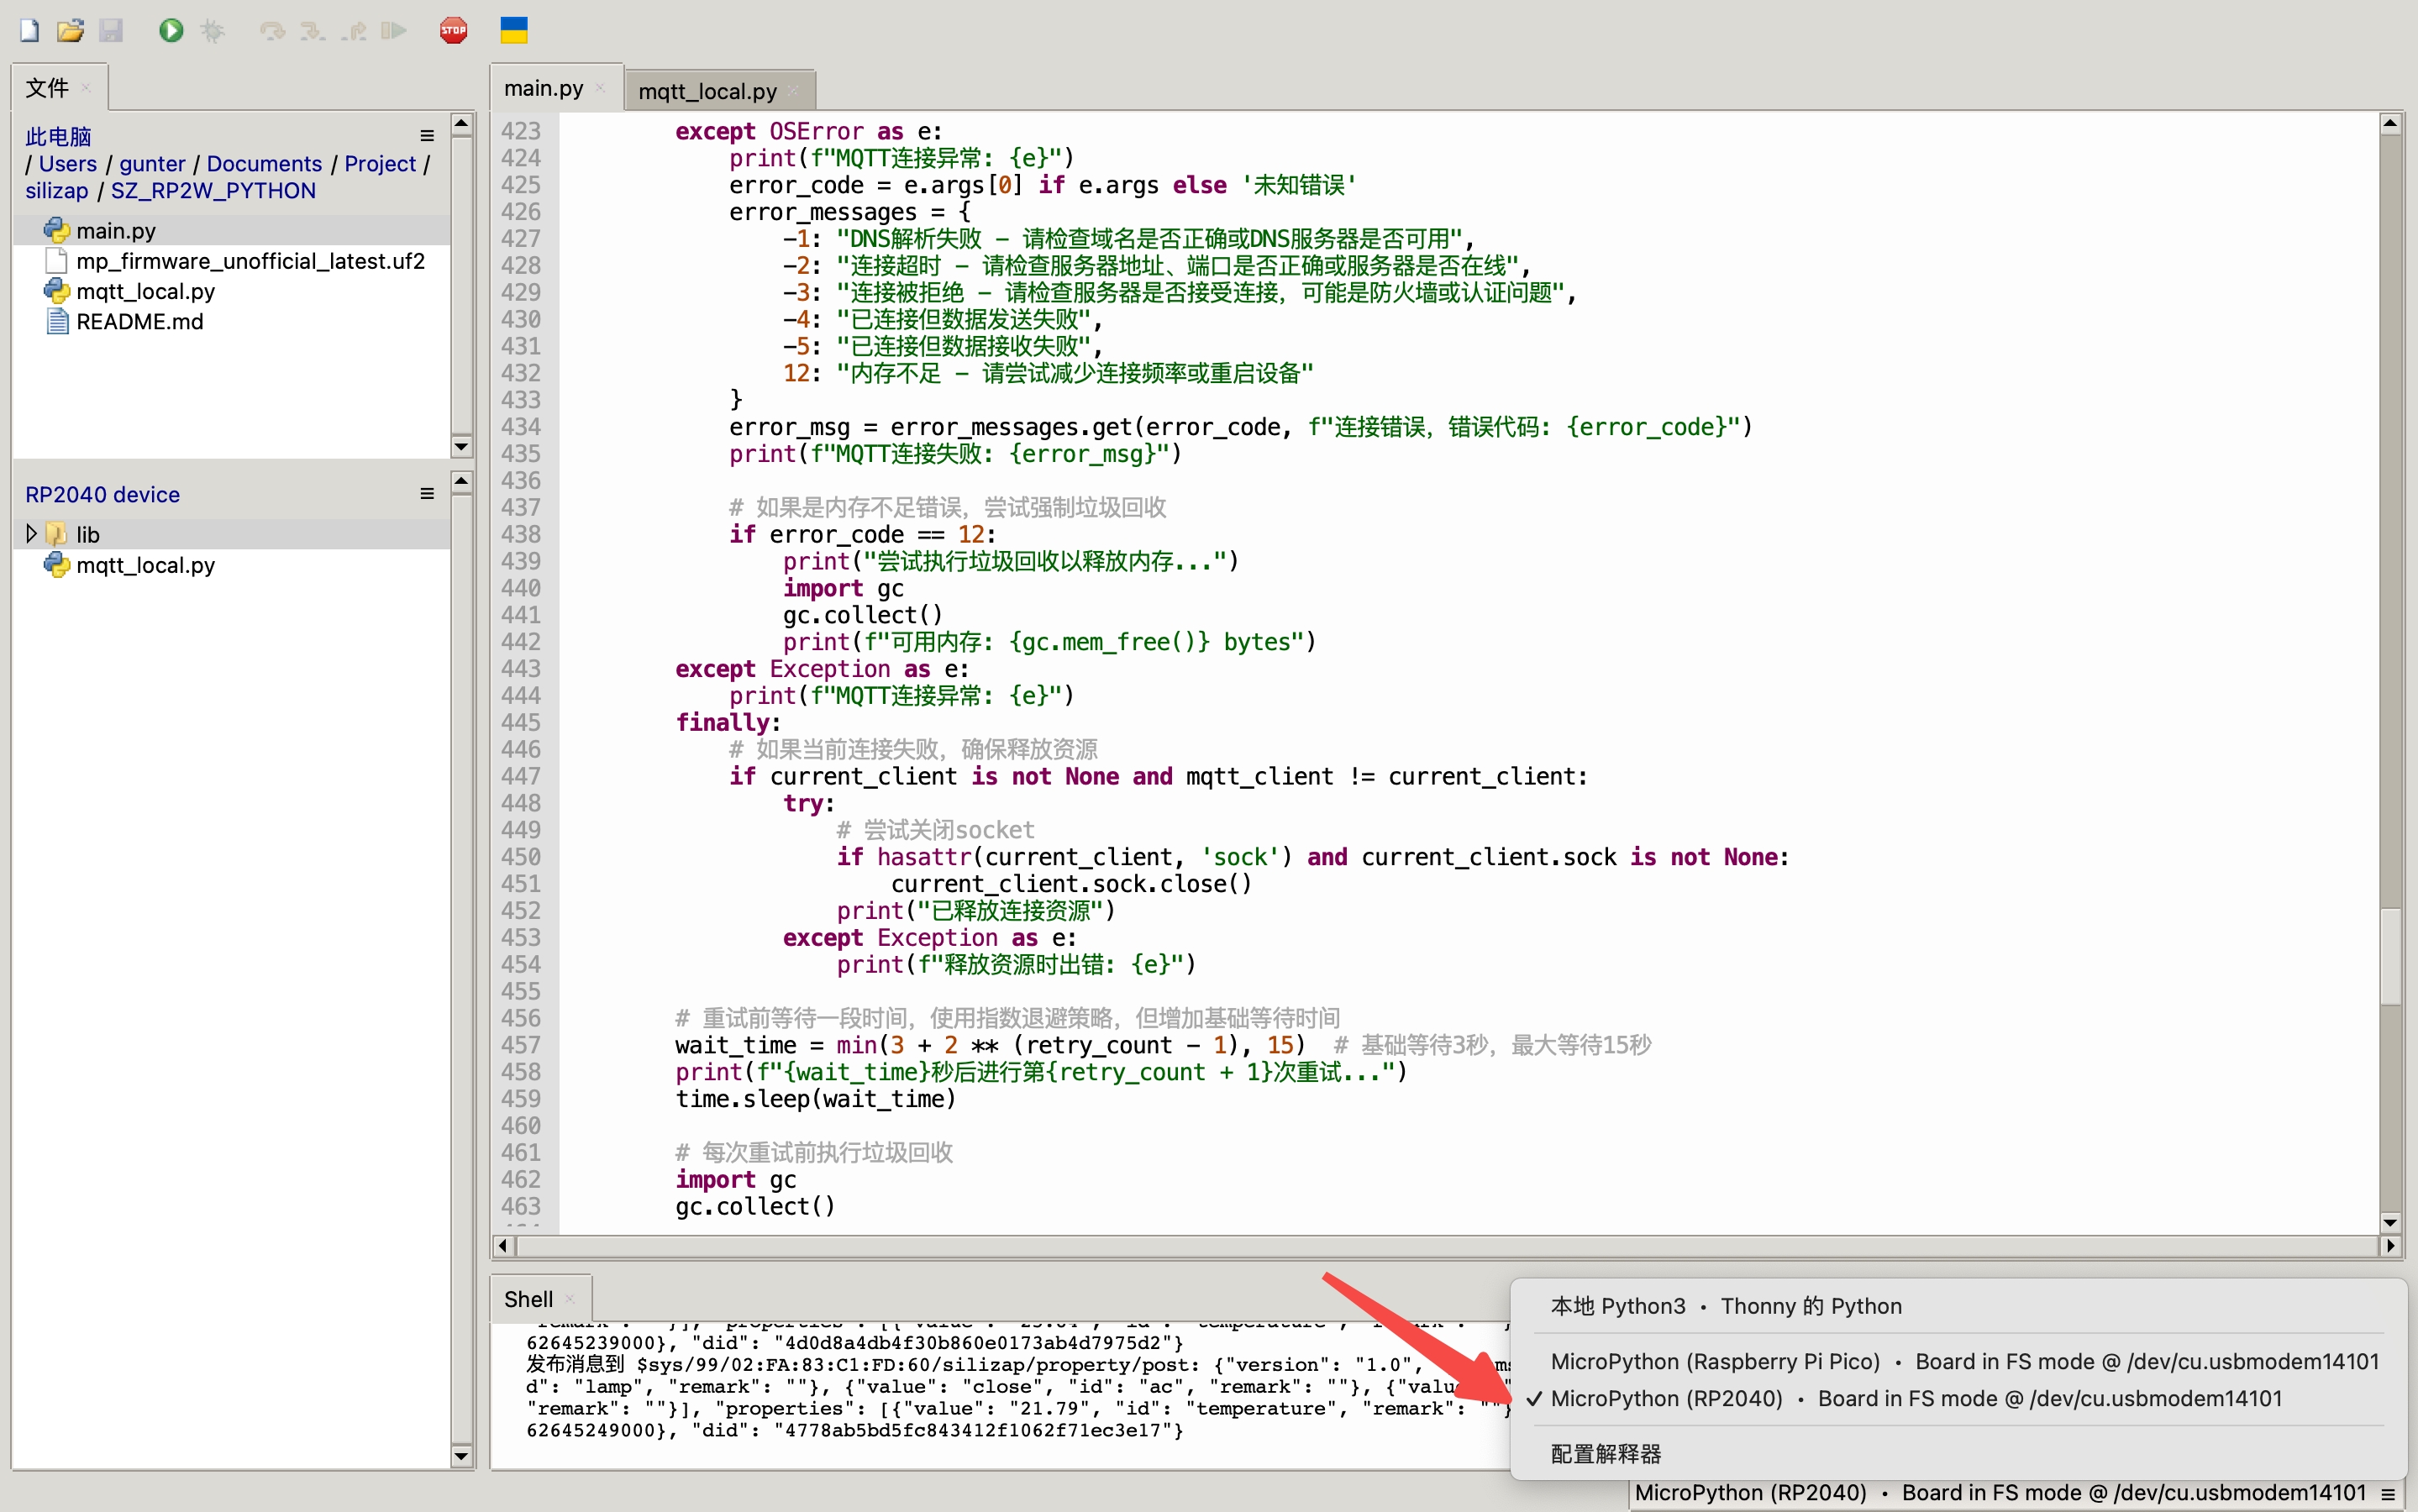2418x1512 pixels.
Task: Save the current script
Action: coord(111,30)
